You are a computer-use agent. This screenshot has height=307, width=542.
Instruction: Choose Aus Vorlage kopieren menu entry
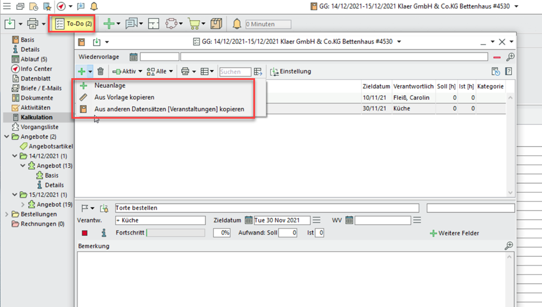[124, 98]
